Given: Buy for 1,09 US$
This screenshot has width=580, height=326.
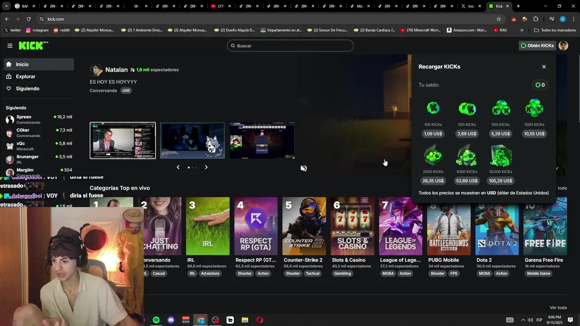Looking at the screenshot, I should pos(433,134).
